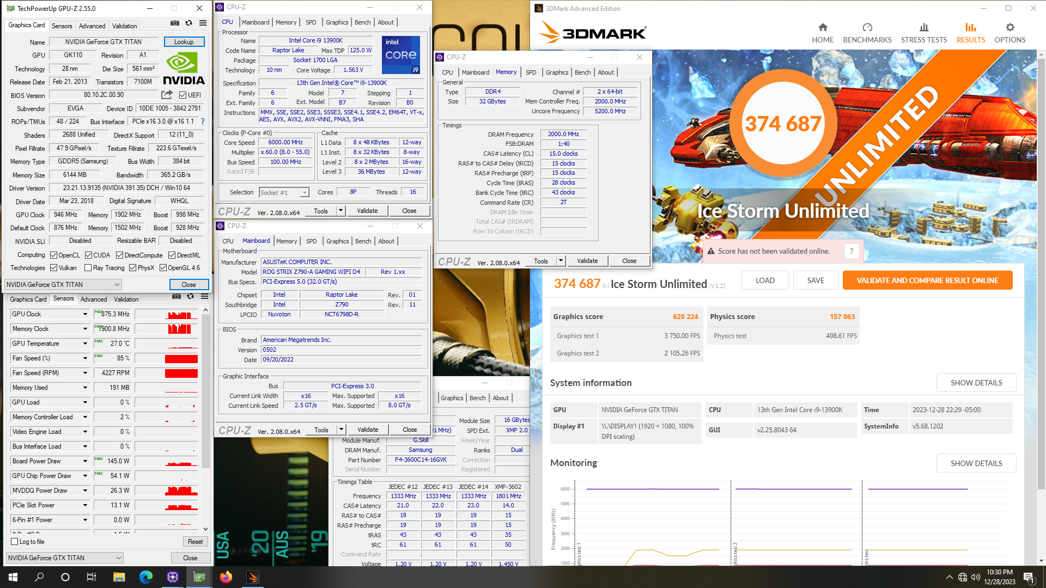Open File Explorer from taskbar
Screen dimensions: 1046x588
point(119,577)
